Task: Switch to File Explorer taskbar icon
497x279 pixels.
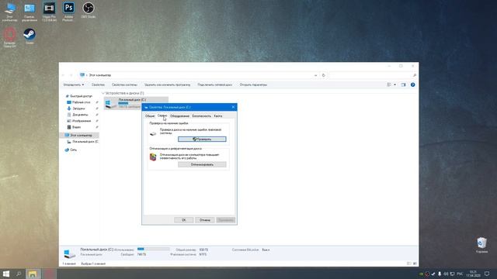Action: 33,274
